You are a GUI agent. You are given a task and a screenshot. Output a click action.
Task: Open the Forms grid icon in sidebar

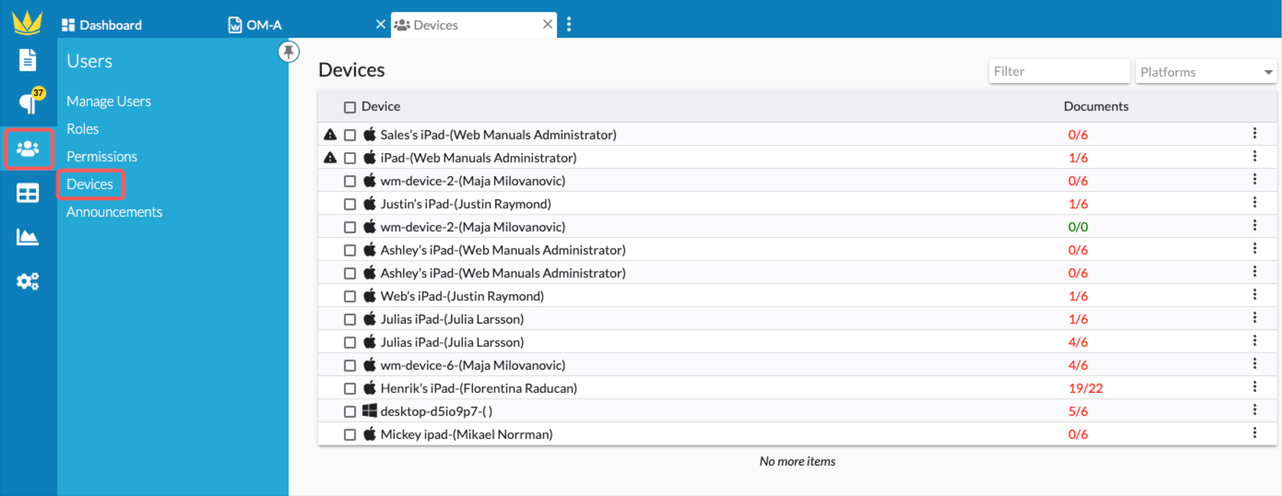tap(27, 193)
